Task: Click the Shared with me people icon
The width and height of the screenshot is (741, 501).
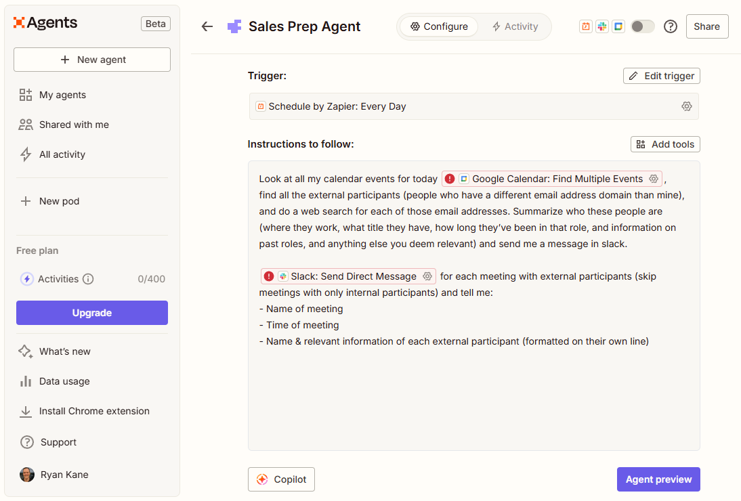Action: tap(26, 125)
